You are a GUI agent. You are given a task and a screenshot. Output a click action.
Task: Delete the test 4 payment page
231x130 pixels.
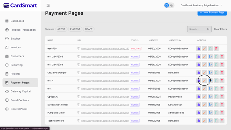click(x=222, y=81)
